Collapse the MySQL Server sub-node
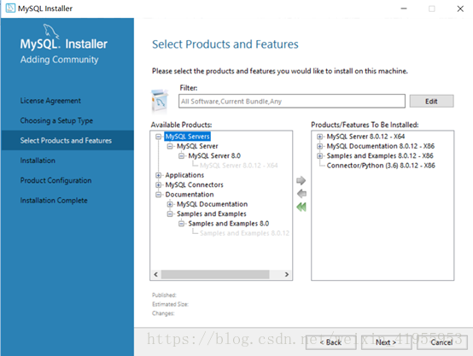Screen dimensions: 473x356 [x=170, y=146]
